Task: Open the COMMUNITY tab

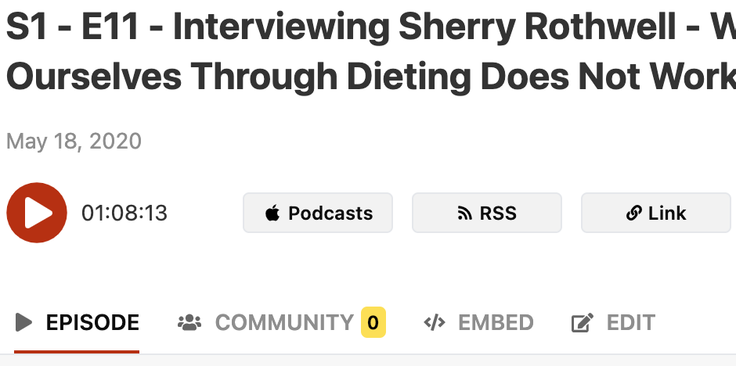Action: (x=283, y=322)
